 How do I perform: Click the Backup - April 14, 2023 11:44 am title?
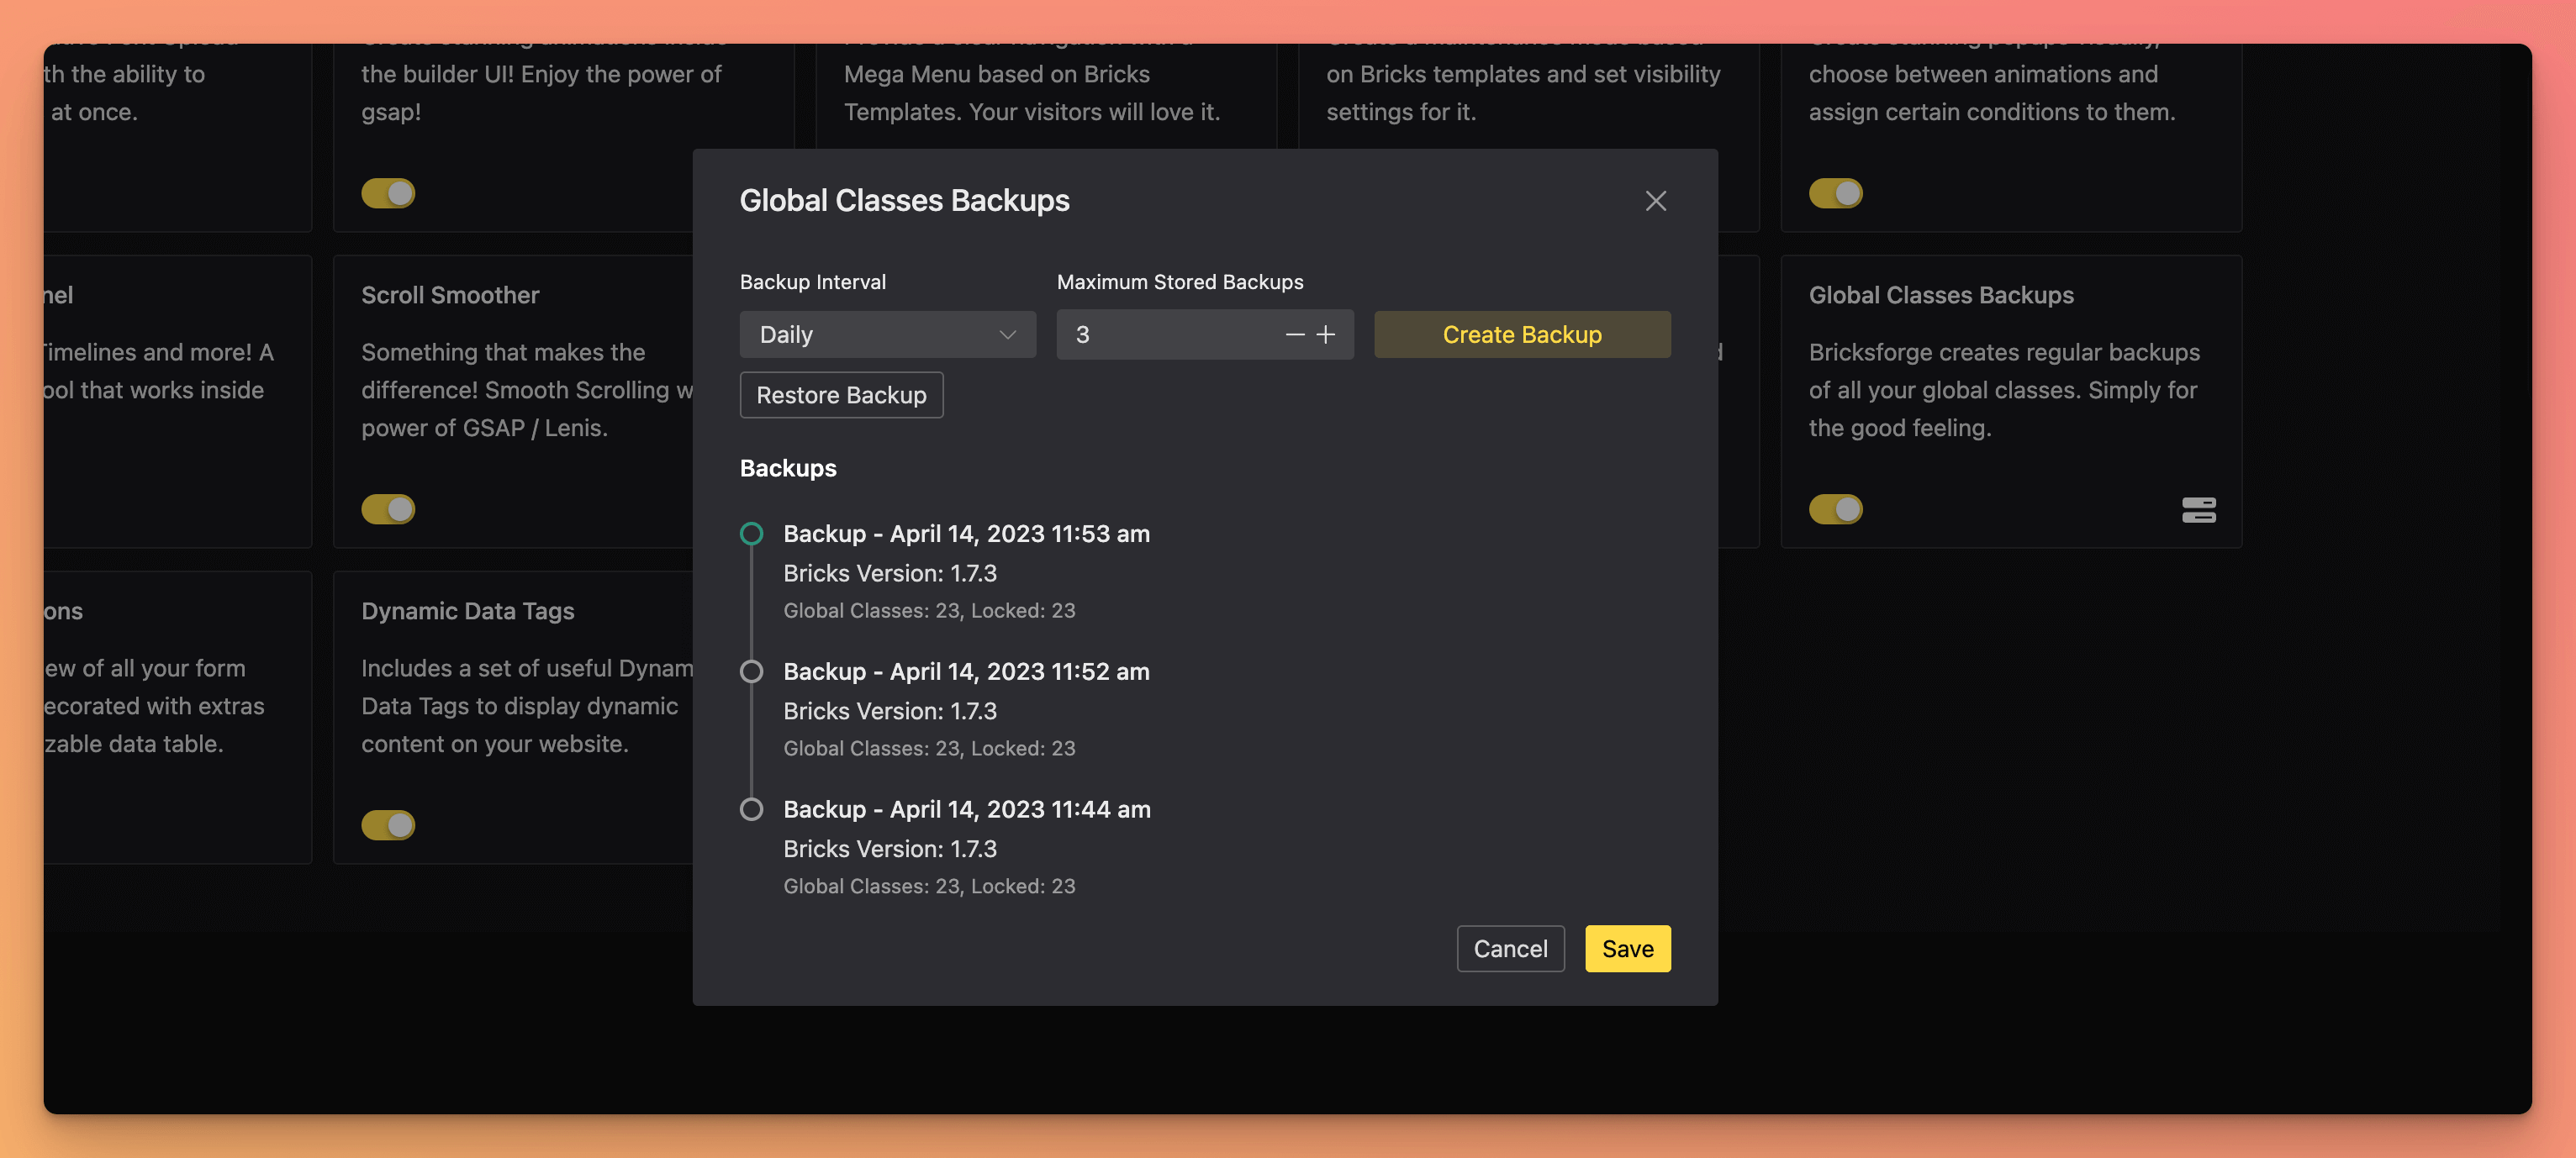click(x=967, y=809)
